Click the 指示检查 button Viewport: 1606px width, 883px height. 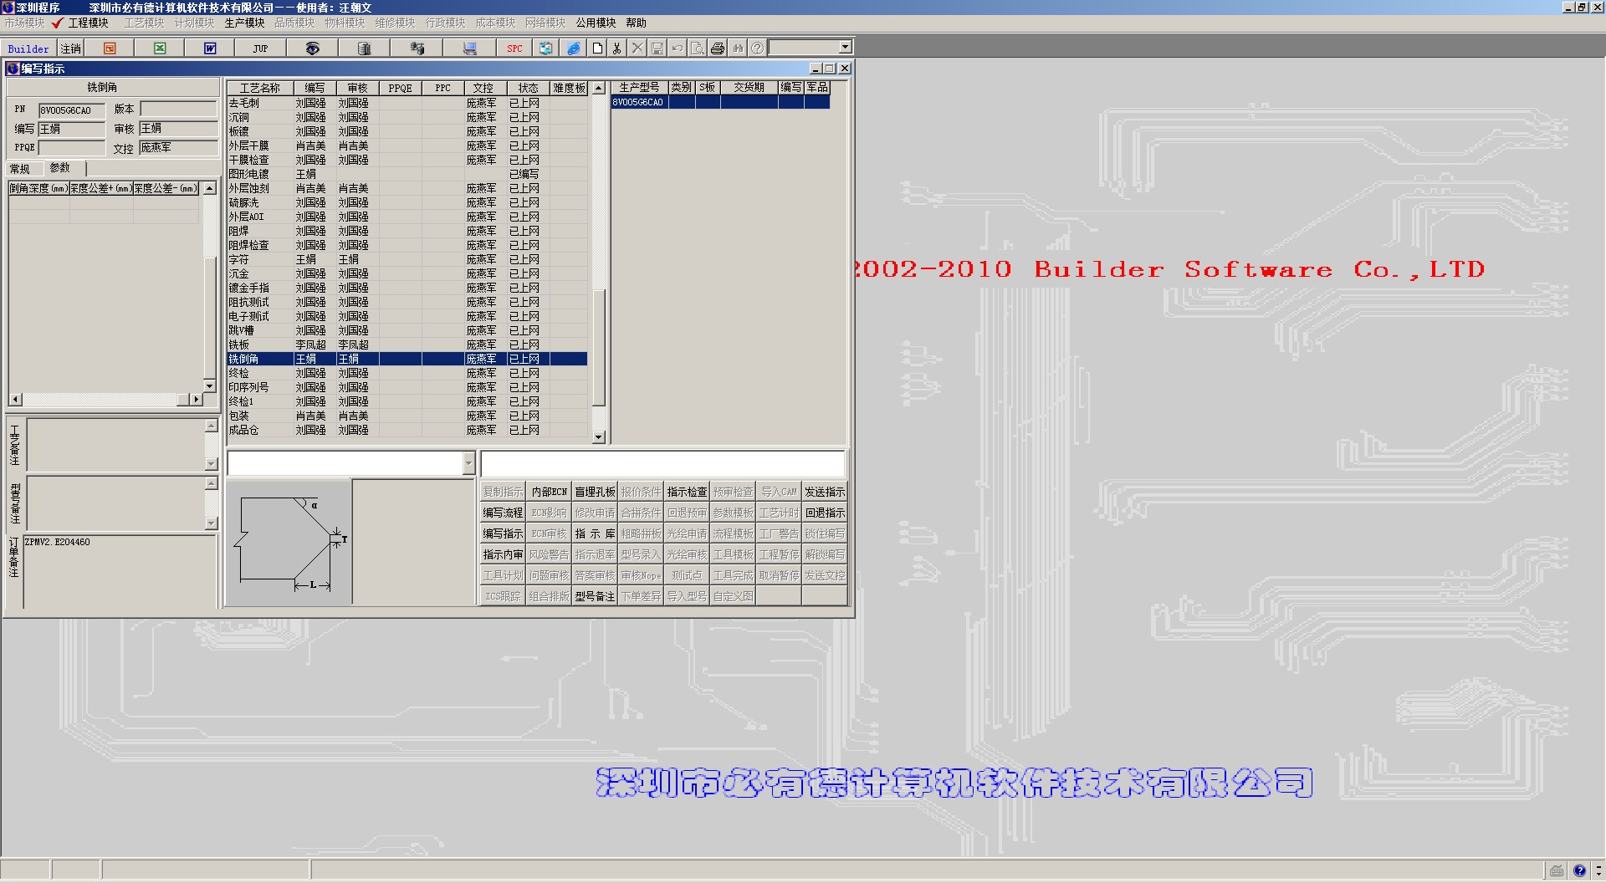[x=687, y=492]
